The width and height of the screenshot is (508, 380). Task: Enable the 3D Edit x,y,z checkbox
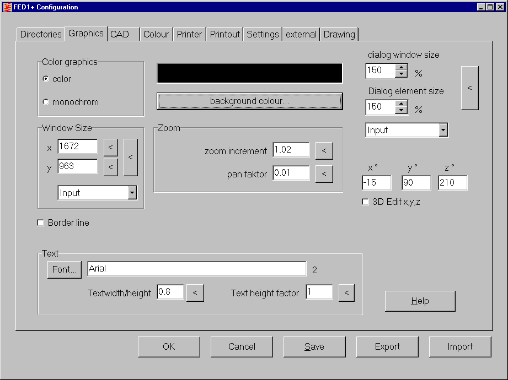pos(365,202)
